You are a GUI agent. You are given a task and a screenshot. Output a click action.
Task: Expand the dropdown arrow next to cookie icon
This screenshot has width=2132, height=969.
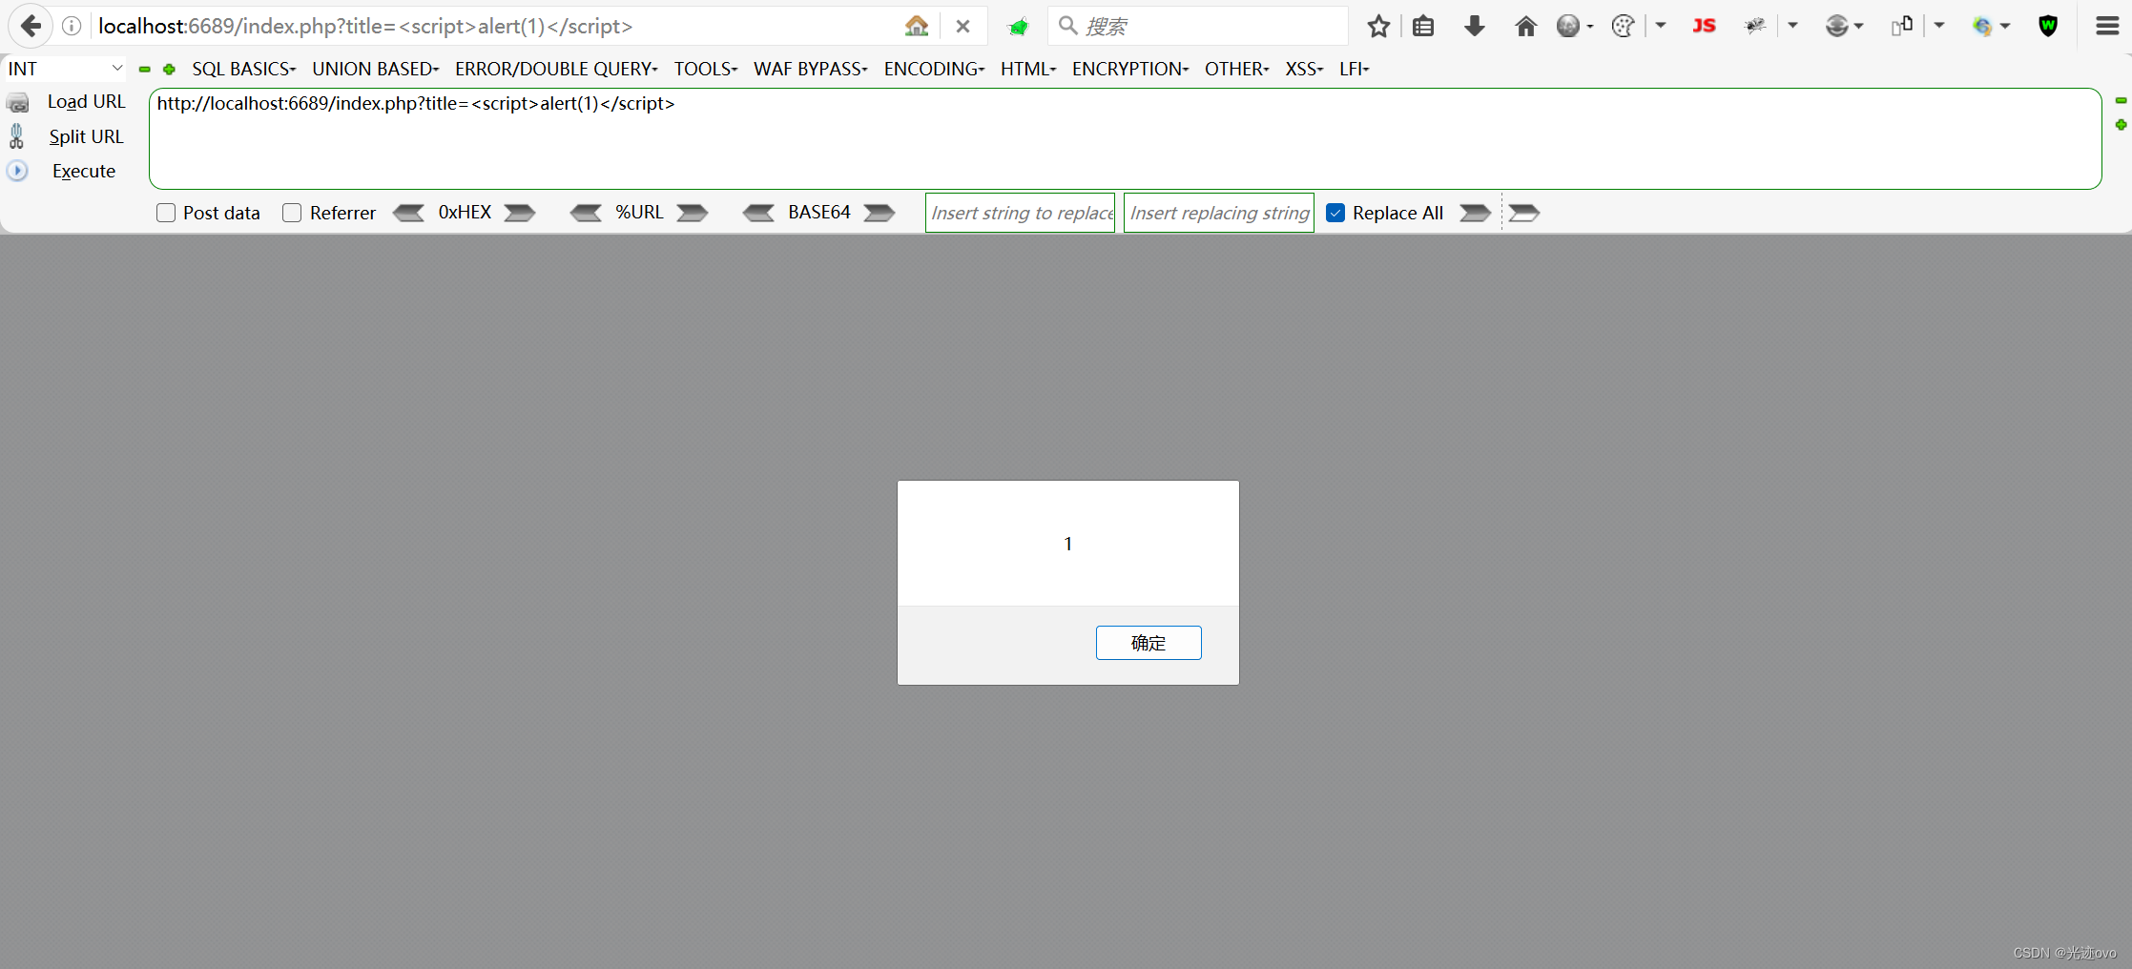click(1661, 26)
